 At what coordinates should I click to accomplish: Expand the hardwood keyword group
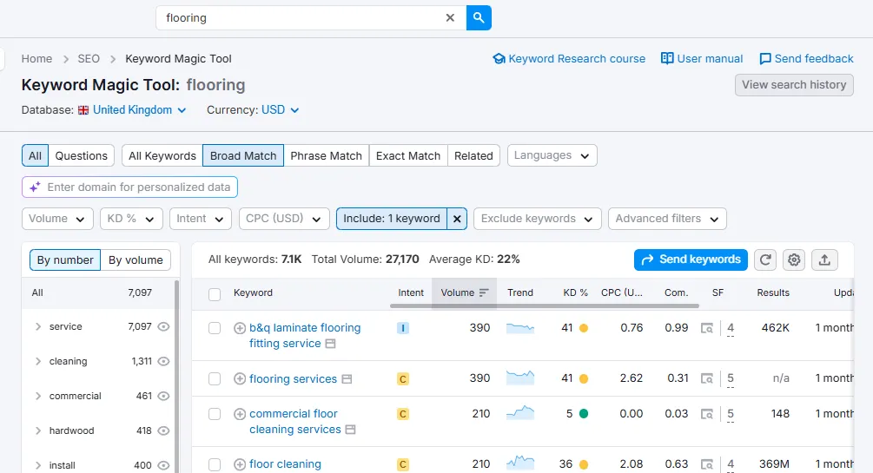pos(38,430)
